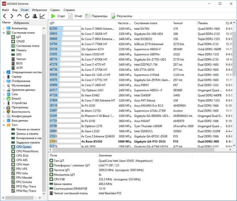Go back with the left arrow toolbar icon
The image size is (237, 201).
tap(5, 16)
